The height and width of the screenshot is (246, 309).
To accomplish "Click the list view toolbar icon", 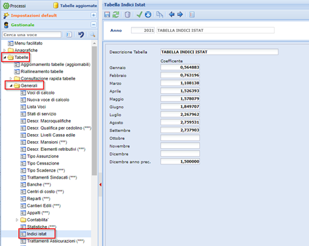I will pyautogui.click(x=192, y=14).
